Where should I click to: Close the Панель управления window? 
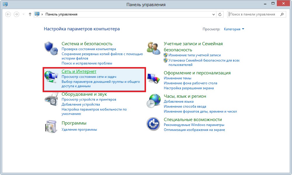284,3
